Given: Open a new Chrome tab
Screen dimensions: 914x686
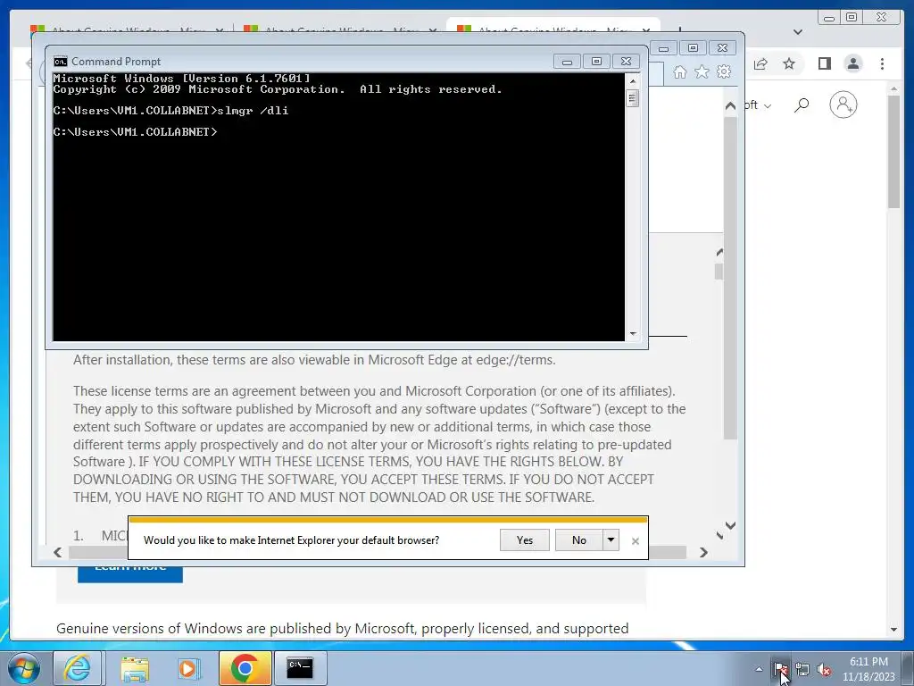Looking at the screenshot, I should click(x=679, y=29).
